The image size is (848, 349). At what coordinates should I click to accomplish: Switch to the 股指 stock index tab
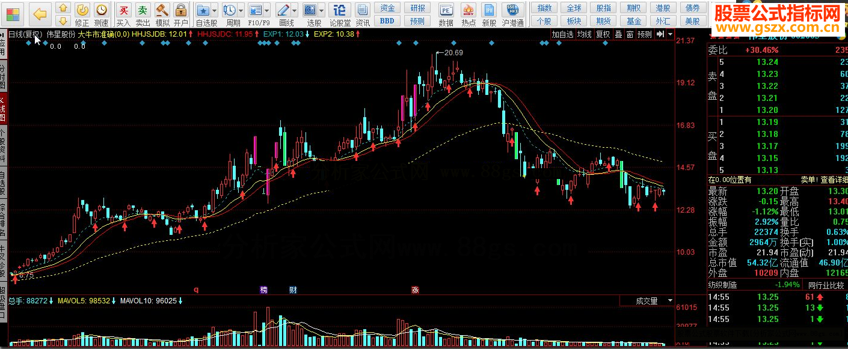click(x=604, y=8)
